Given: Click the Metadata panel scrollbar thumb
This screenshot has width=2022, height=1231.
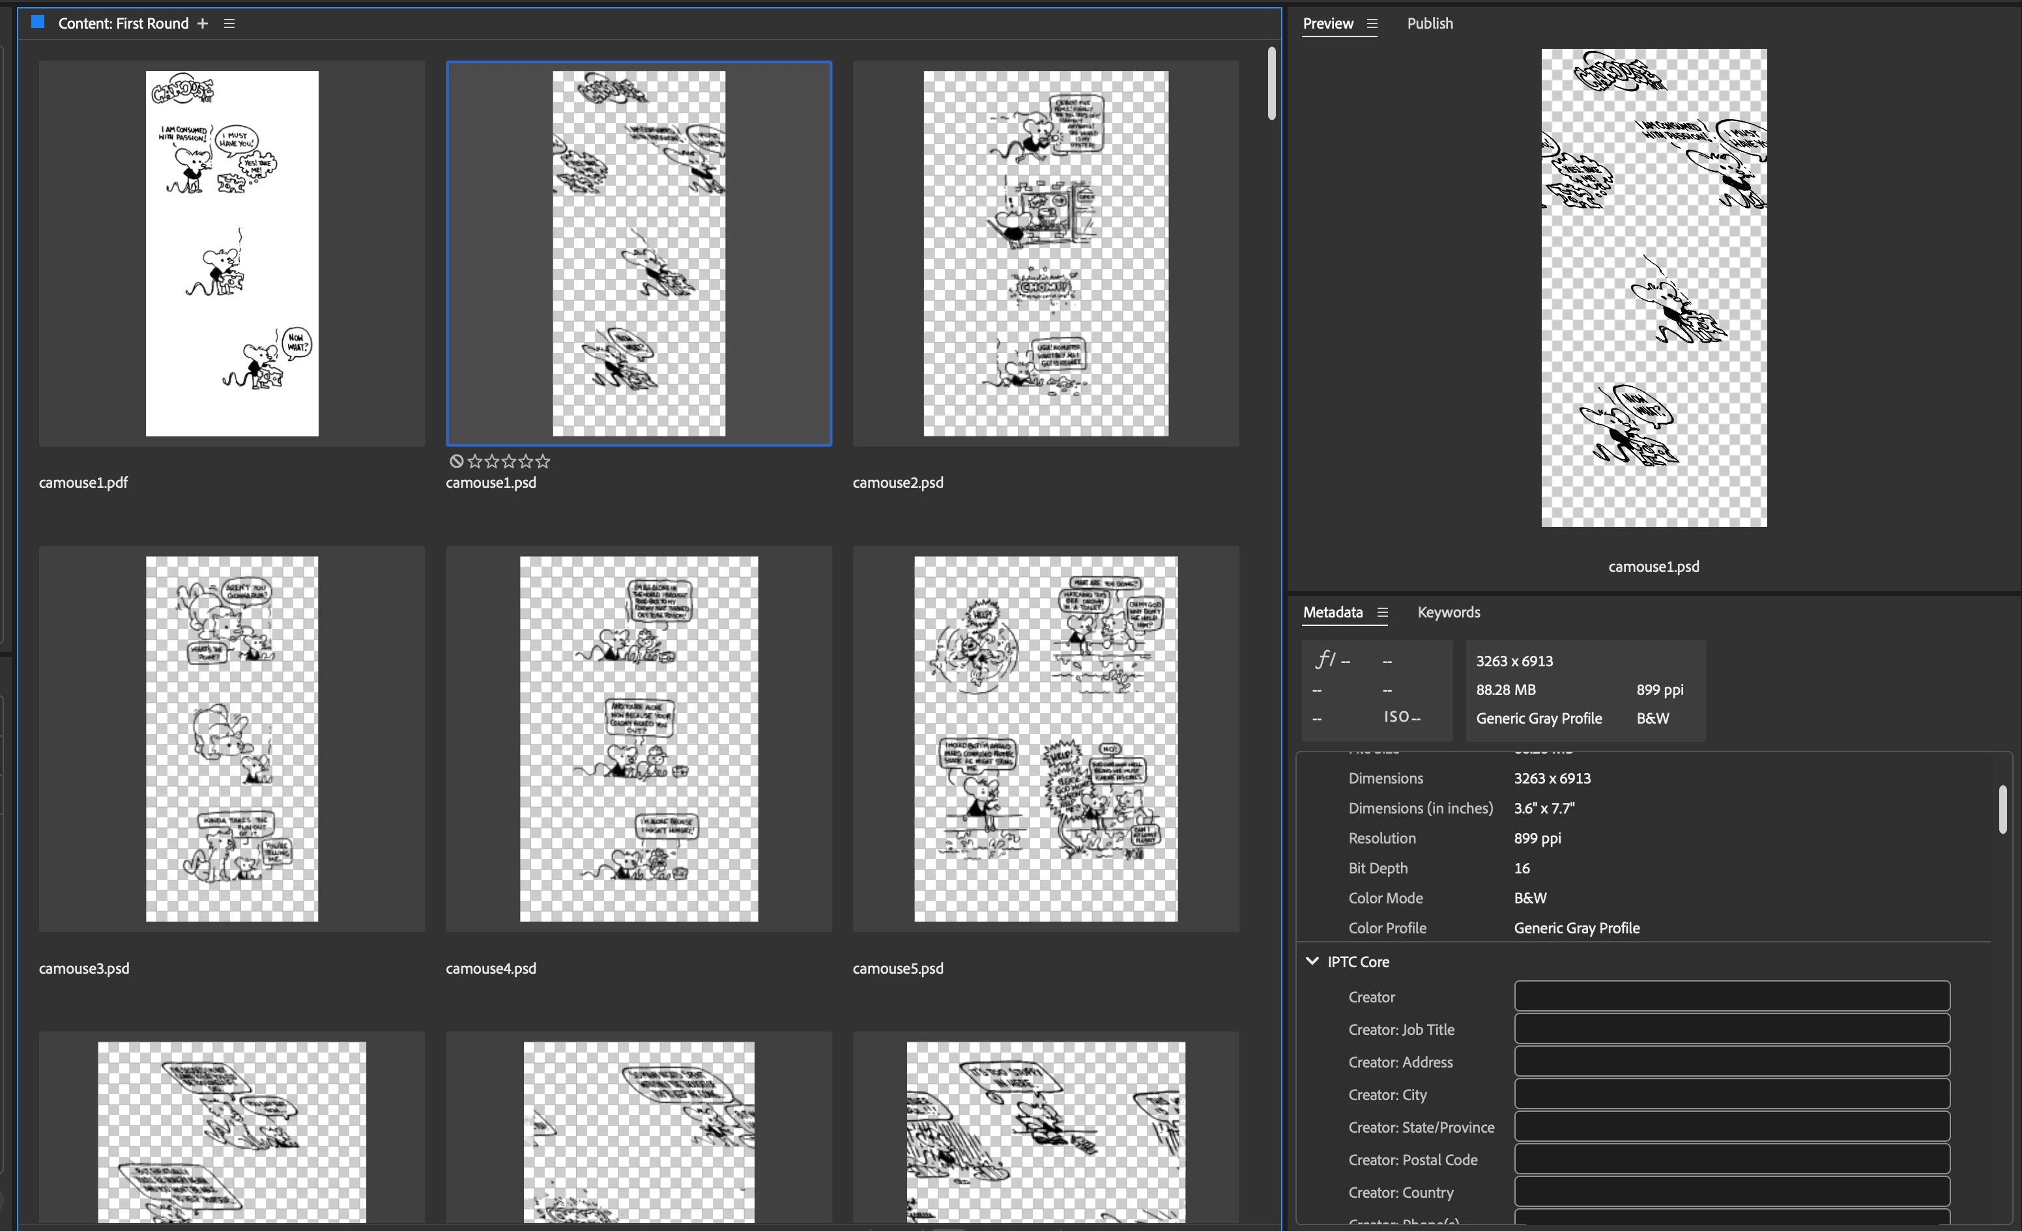Looking at the screenshot, I should 2002,810.
